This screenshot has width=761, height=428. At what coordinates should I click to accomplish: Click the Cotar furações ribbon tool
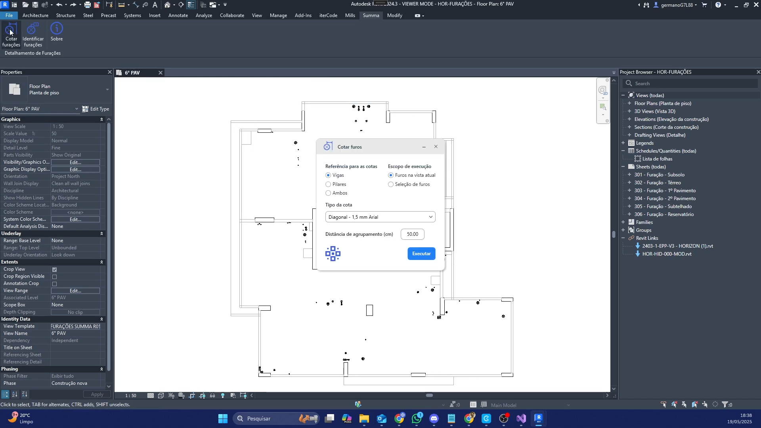11,30
